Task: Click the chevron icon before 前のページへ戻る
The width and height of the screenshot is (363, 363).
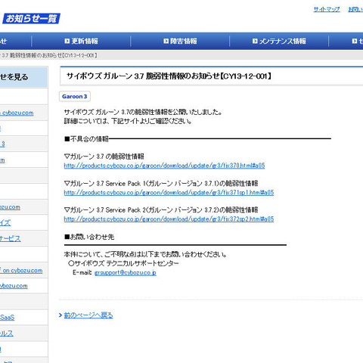Action: pos(60,315)
